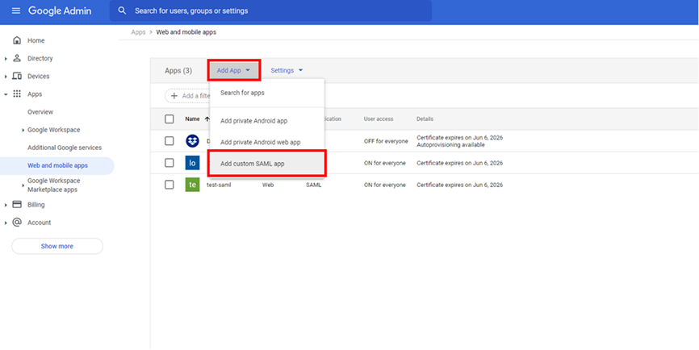Open the Add App dropdown
This screenshot has height=350, width=699.
coord(233,71)
